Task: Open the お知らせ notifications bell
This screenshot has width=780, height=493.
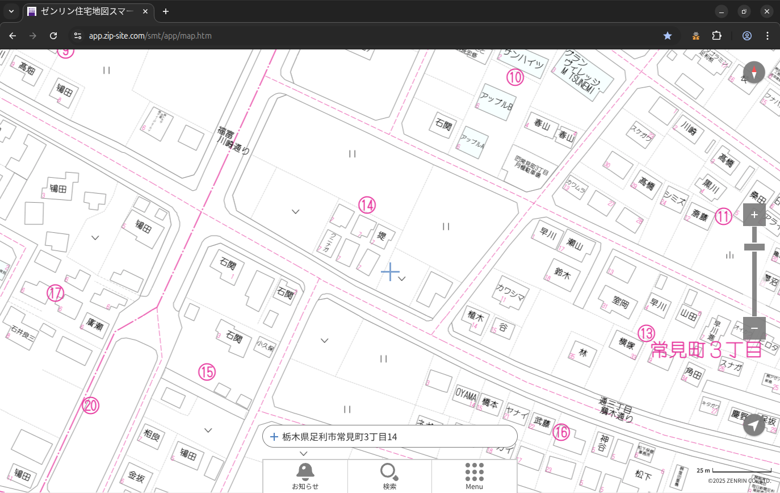Action: (305, 476)
